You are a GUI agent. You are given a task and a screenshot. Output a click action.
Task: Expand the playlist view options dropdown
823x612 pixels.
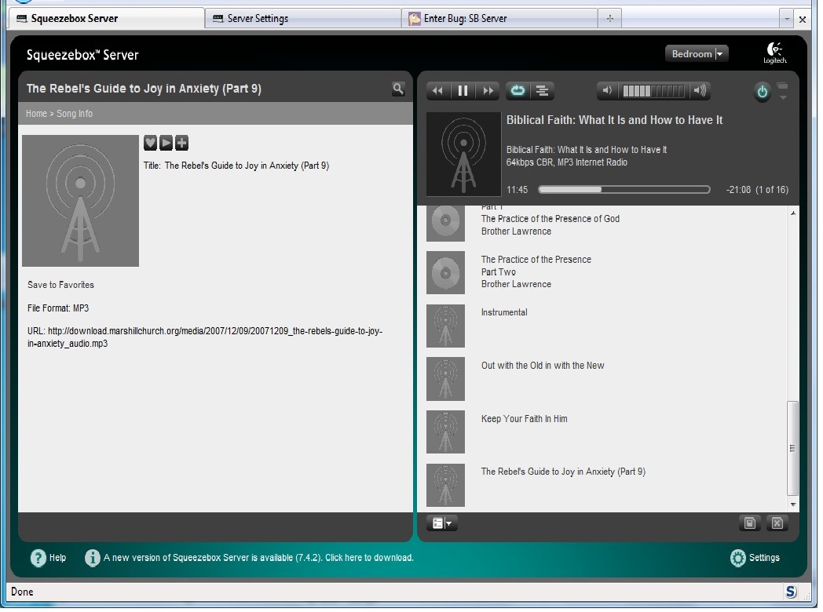441,523
